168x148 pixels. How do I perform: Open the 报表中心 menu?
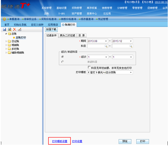pyautogui.click(x=92, y=14)
